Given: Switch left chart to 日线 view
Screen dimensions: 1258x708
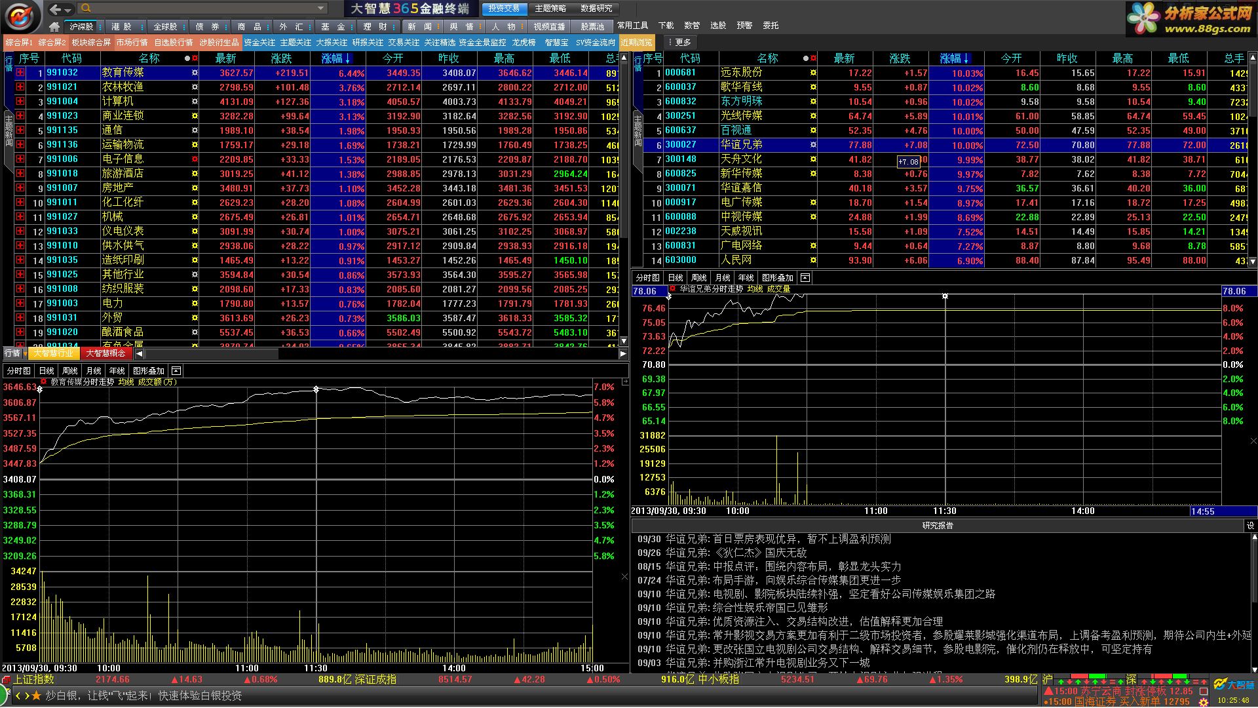Looking at the screenshot, I should [47, 371].
